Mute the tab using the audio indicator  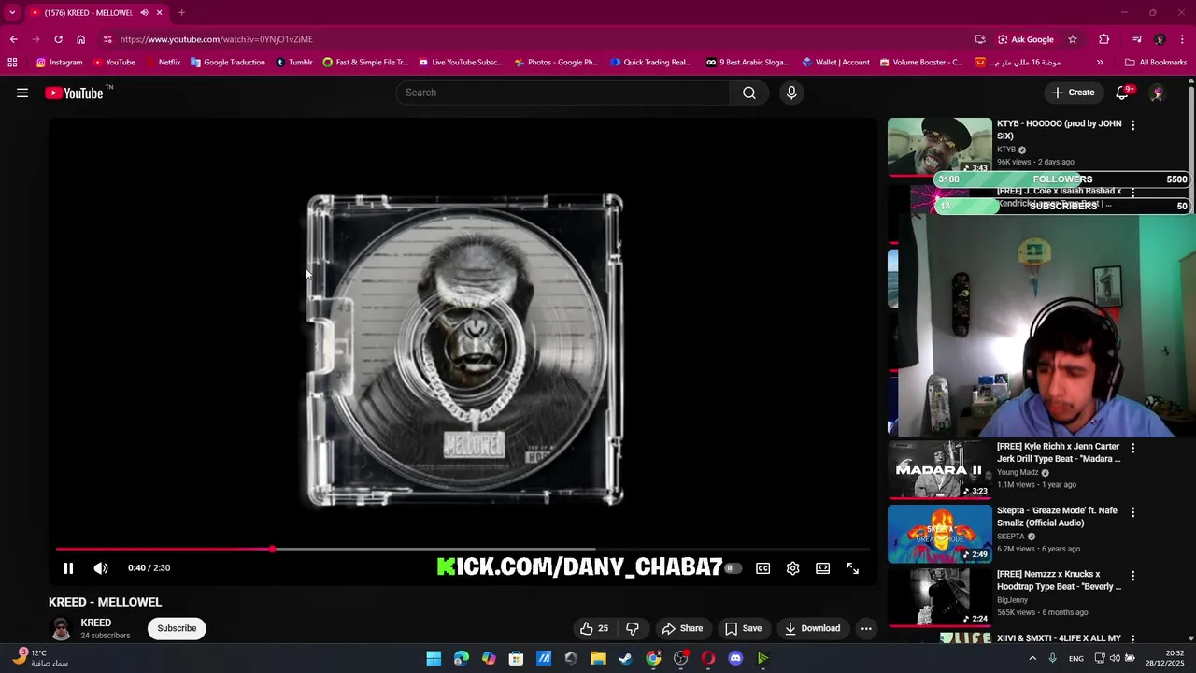pos(144,13)
